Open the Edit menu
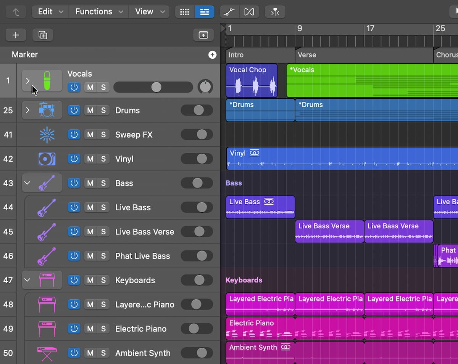The width and height of the screenshot is (458, 364). tap(50, 12)
